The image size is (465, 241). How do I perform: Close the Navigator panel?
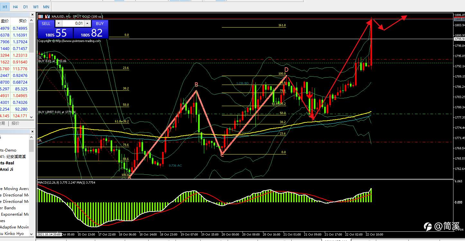pyautogui.click(x=32, y=131)
